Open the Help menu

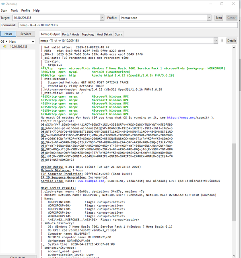pos(37,10)
